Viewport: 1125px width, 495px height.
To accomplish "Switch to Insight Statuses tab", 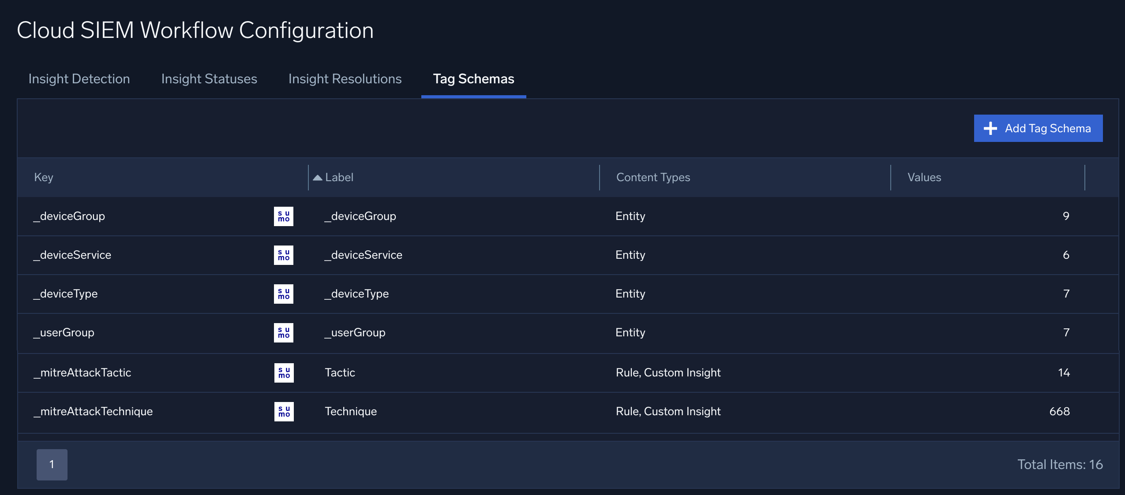I will (x=209, y=78).
